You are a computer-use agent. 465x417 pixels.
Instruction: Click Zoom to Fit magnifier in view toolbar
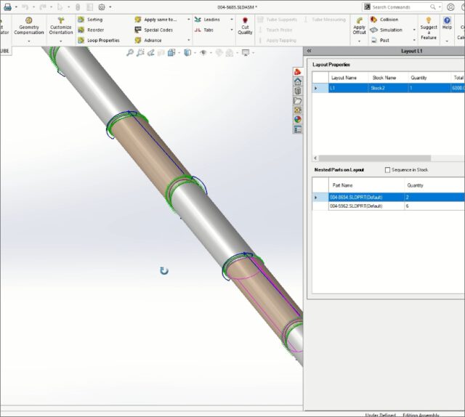click(x=130, y=53)
